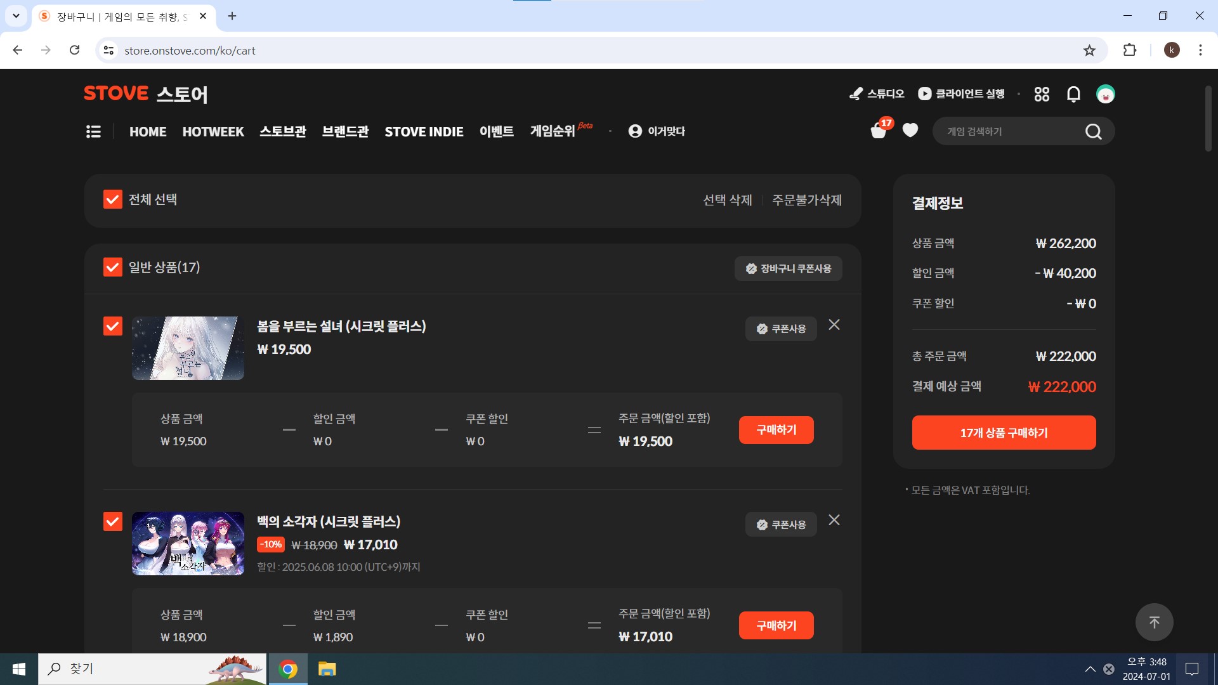The width and height of the screenshot is (1218, 685).
Task: Launch 클라이언트 실행 client
Action: tap(961, 94)
